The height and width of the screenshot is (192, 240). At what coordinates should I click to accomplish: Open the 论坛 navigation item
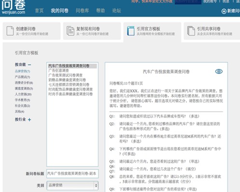(x=116, y=11)
